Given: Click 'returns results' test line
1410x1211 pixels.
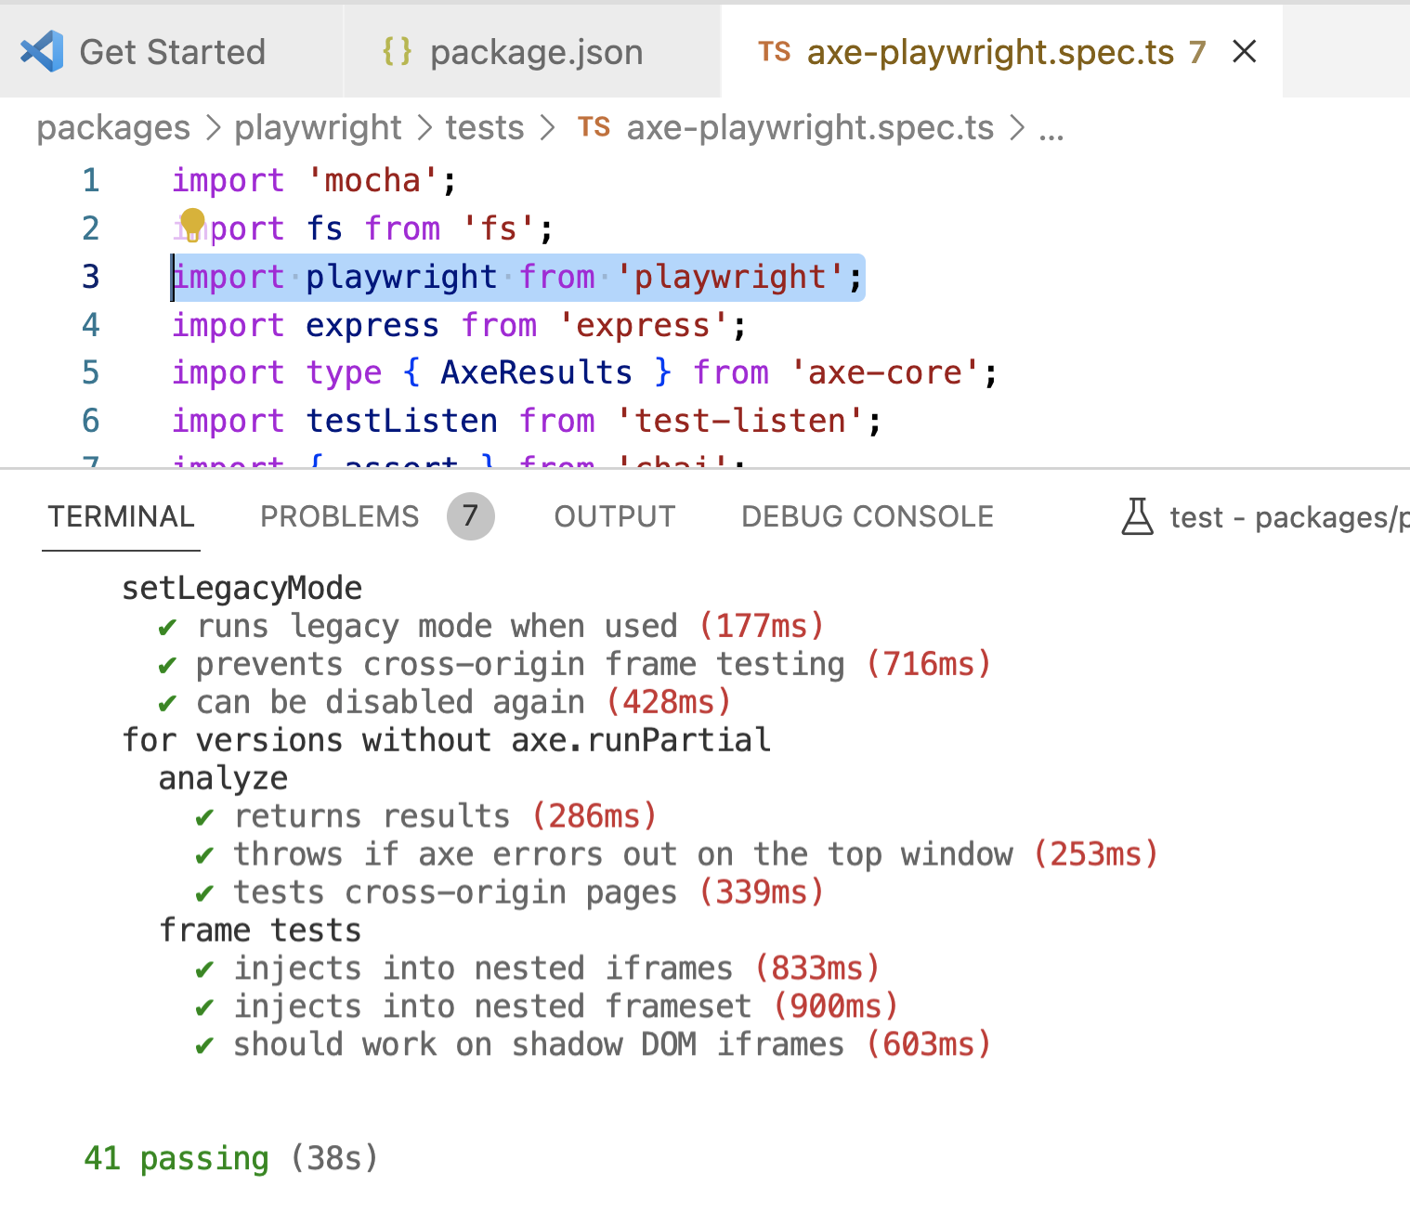Looking at the screenshot, I should tap(372, 816).
